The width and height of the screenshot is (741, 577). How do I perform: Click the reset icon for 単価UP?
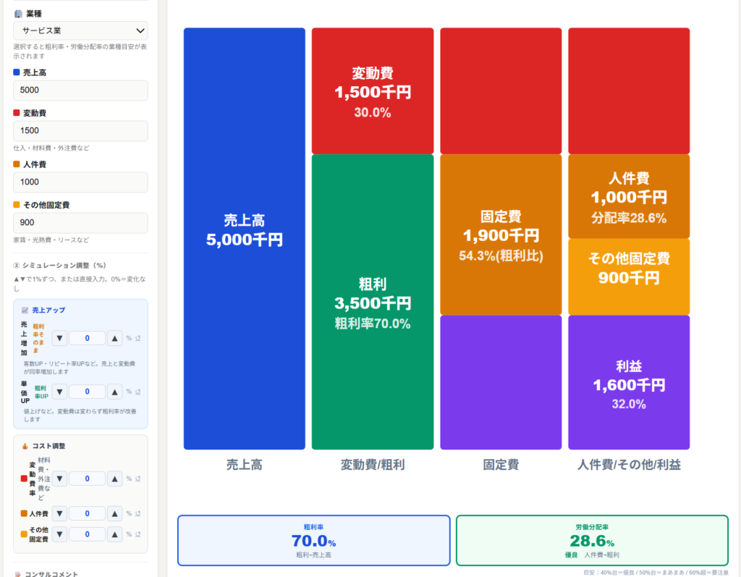click(137, 392)
